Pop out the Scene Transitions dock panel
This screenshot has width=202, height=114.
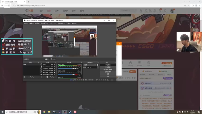click(98, 62)
